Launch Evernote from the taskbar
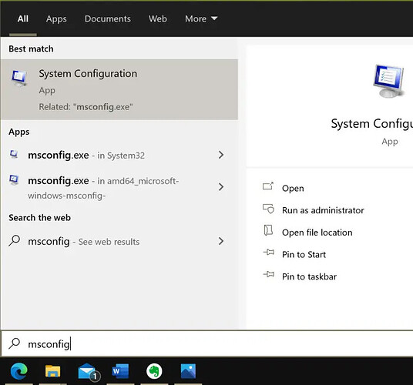The image size is (413, 385). coord(154,371)
